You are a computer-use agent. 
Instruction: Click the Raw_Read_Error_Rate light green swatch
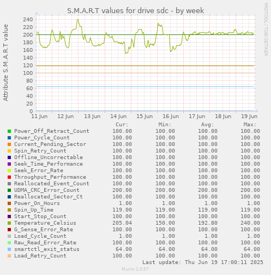9,243
